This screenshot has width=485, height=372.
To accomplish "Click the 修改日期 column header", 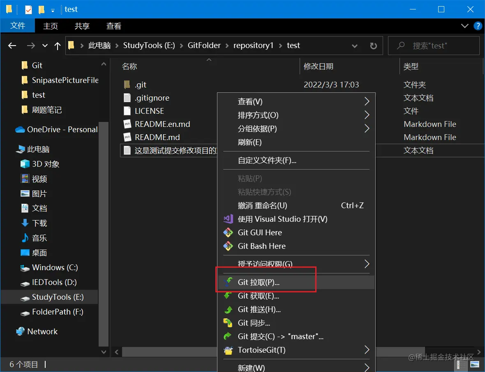I will click(x=350, y=66).
